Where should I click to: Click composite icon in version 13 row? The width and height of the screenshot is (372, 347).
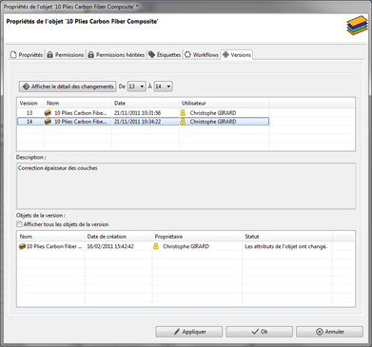tap(48, 113)
